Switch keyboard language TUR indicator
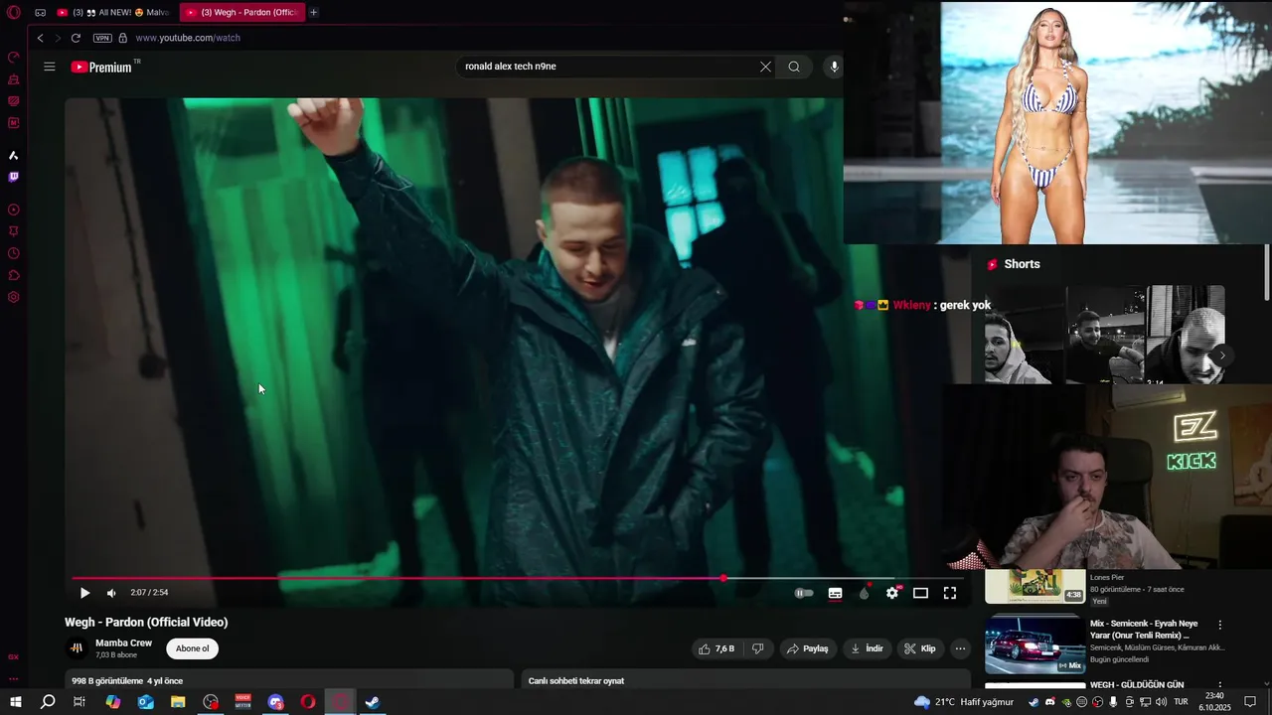1272x715 pixels. (1181, 702)
